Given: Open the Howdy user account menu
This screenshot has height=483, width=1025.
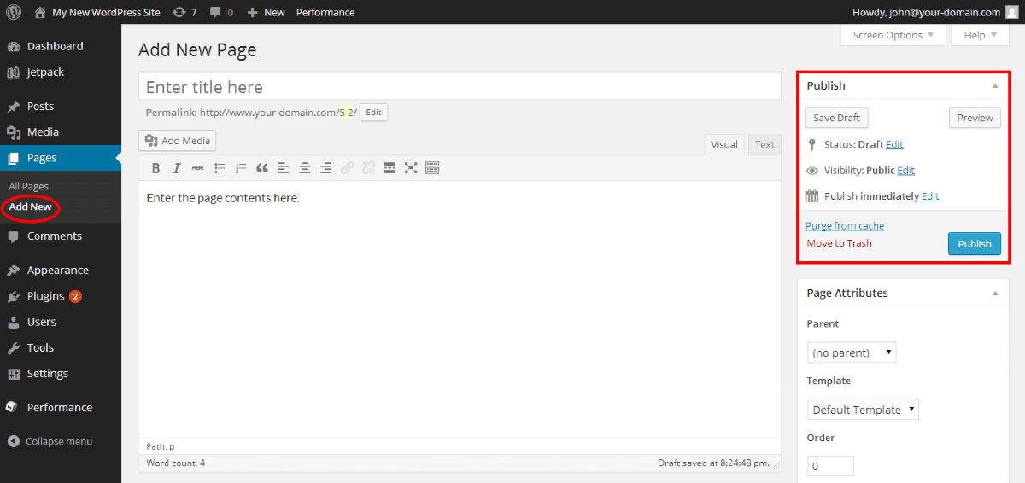Looking at the screenshot, I should [x=935, y=12].
